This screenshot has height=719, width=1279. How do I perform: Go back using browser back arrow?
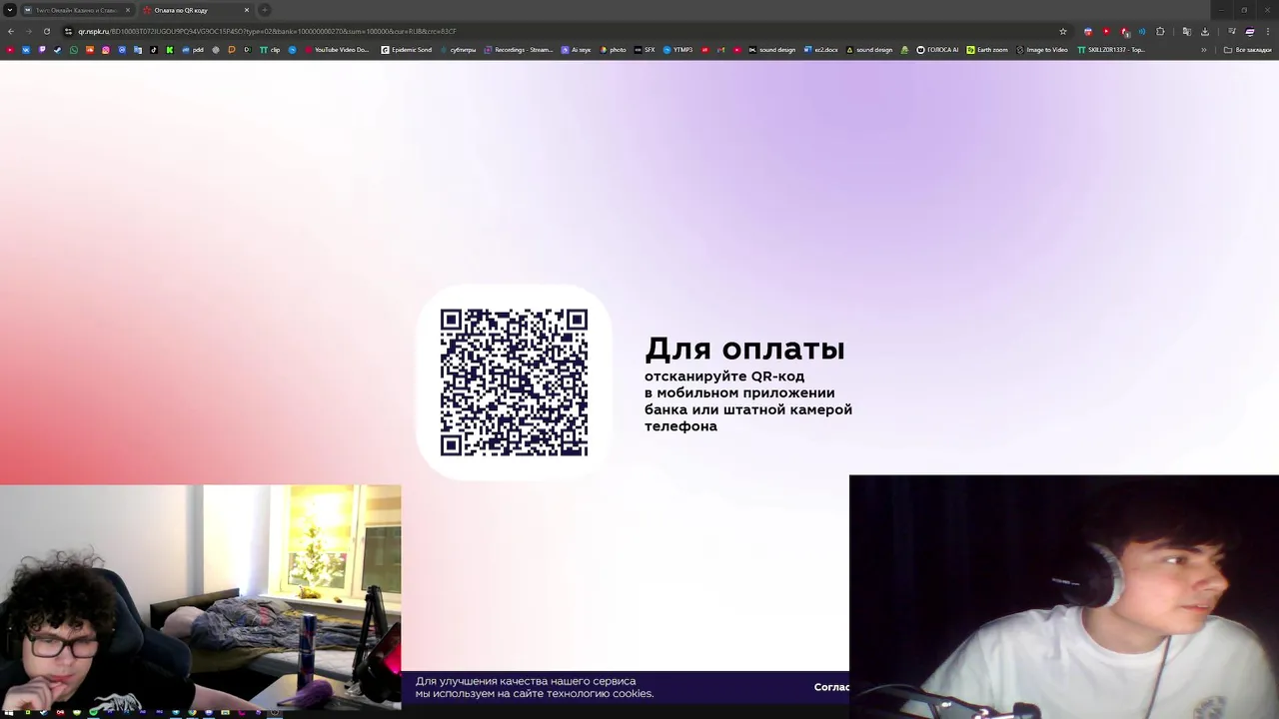tap(11, 31)
